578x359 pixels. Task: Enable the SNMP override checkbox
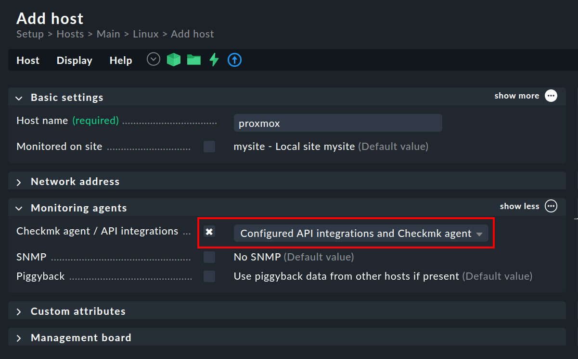click(x=209, y=257)
